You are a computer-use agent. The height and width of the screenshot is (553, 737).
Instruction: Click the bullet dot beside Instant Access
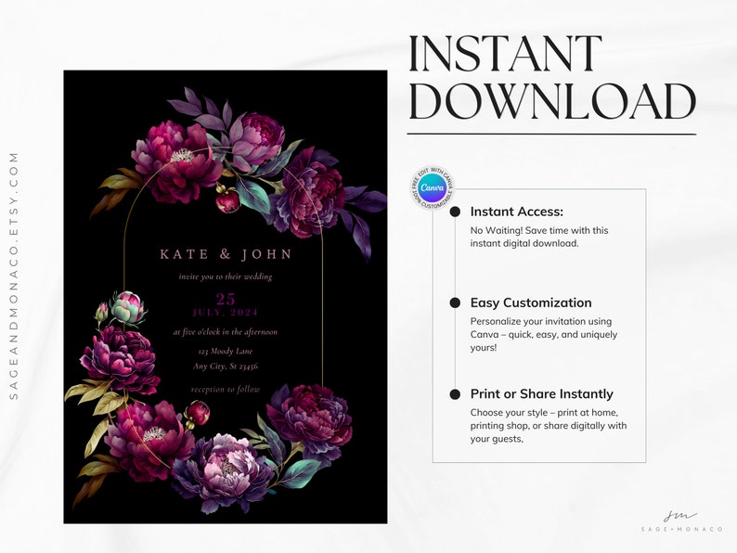pyautogui.click(x=455, y=212)
